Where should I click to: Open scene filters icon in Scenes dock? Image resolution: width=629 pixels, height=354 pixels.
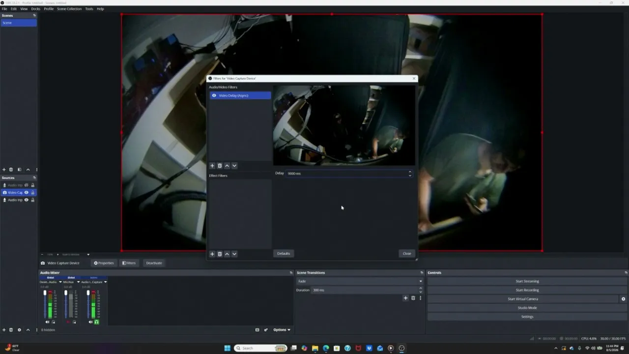19,170
